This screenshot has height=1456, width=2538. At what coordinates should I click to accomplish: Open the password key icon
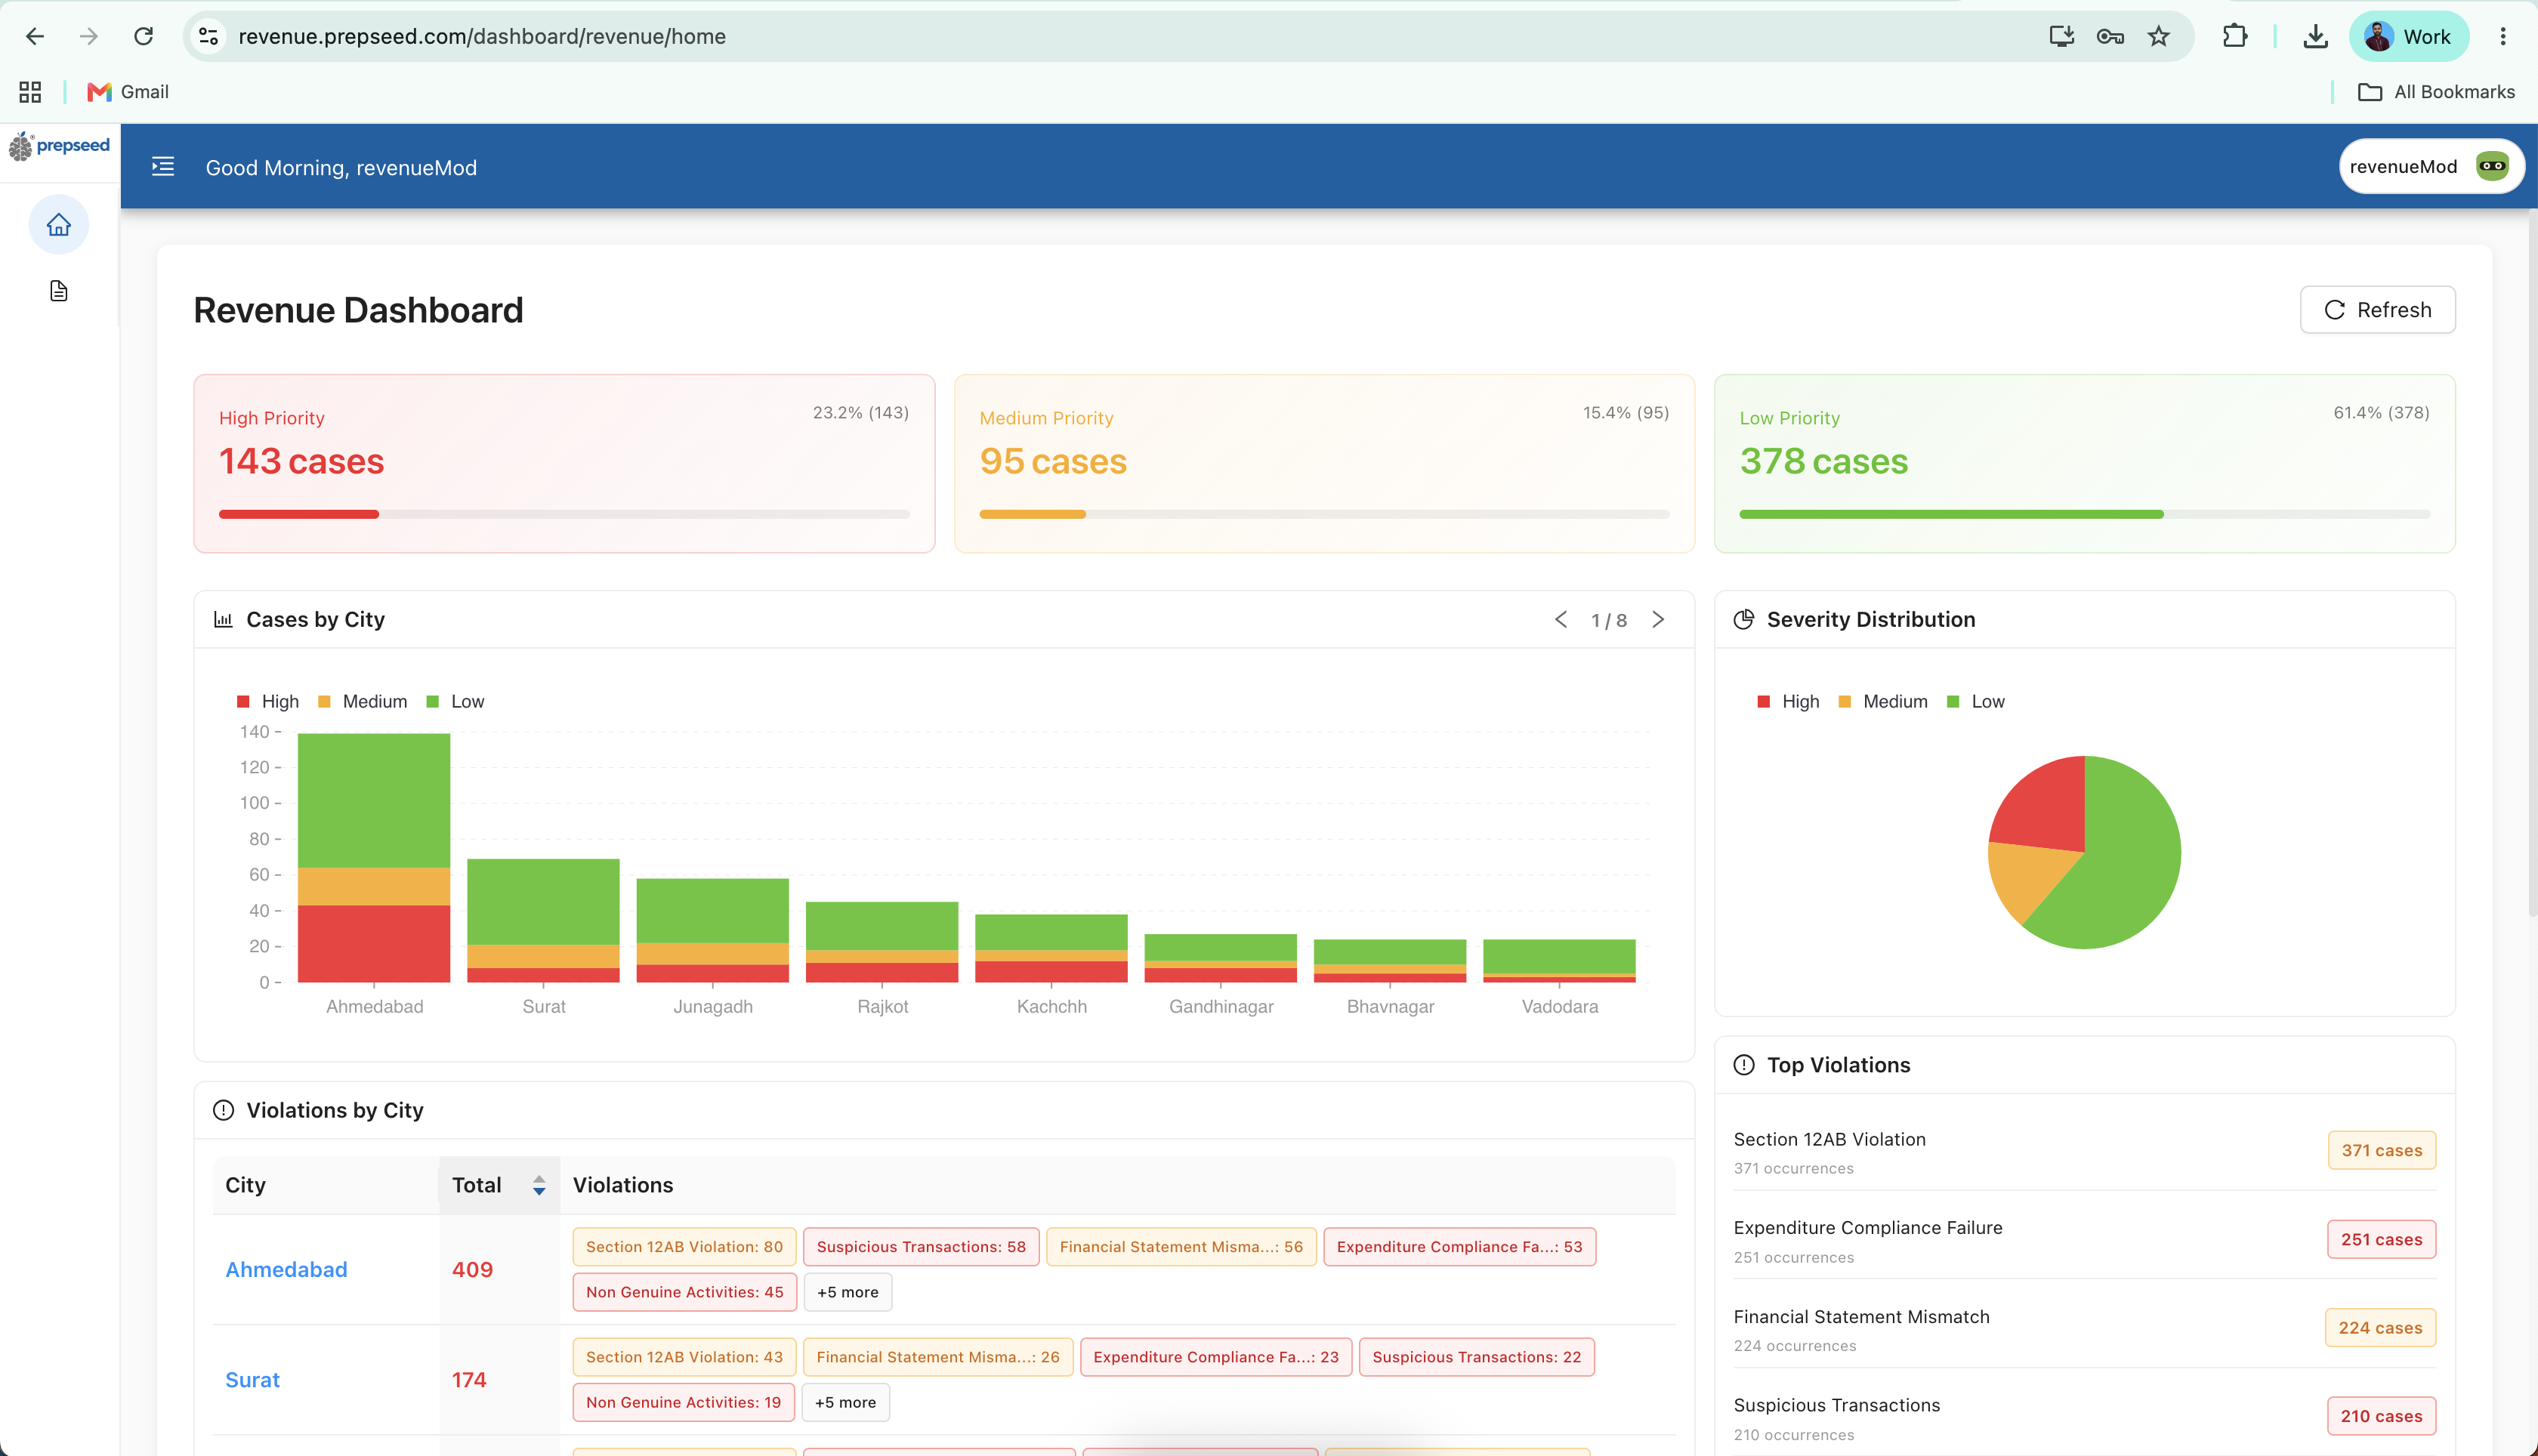click(x=2110, y=37)
